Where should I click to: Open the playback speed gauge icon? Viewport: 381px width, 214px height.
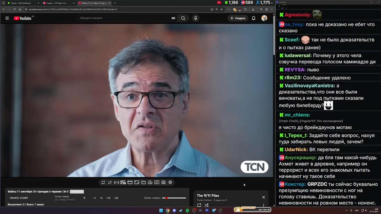point(150,182)
